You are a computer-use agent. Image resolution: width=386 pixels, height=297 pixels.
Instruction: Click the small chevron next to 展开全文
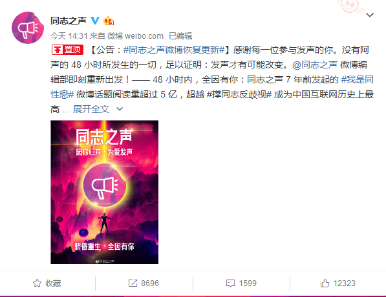[120, 109]
